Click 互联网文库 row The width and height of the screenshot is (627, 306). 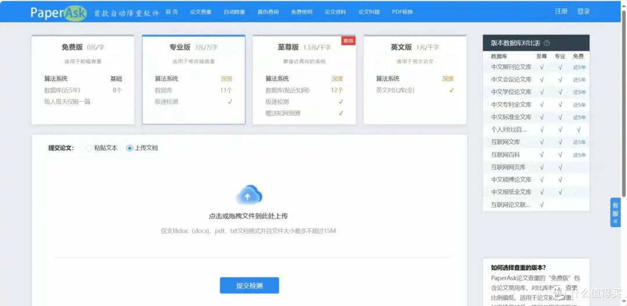tap(536, 142)
